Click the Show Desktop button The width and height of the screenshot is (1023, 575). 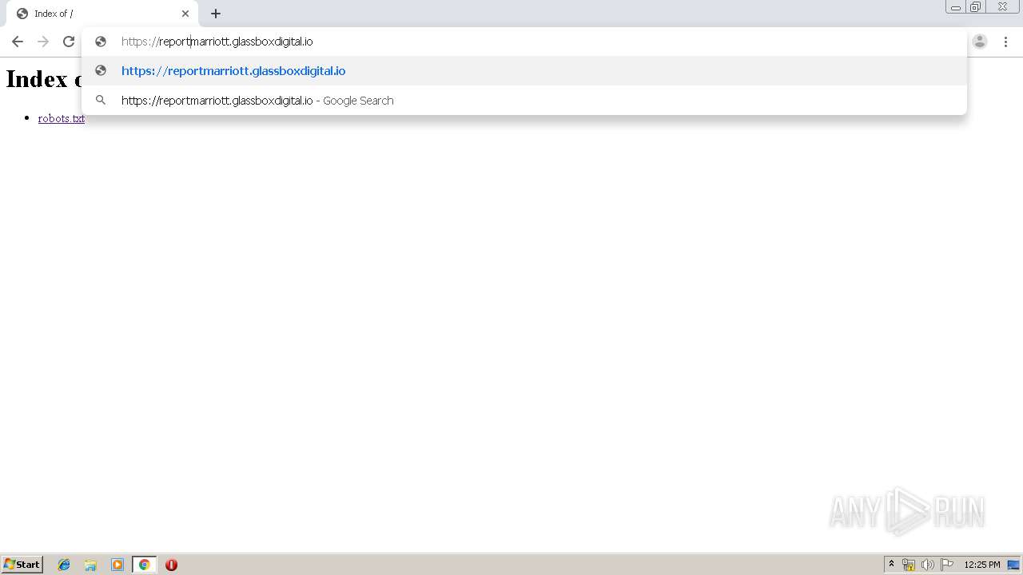[x=1013, y=565]
